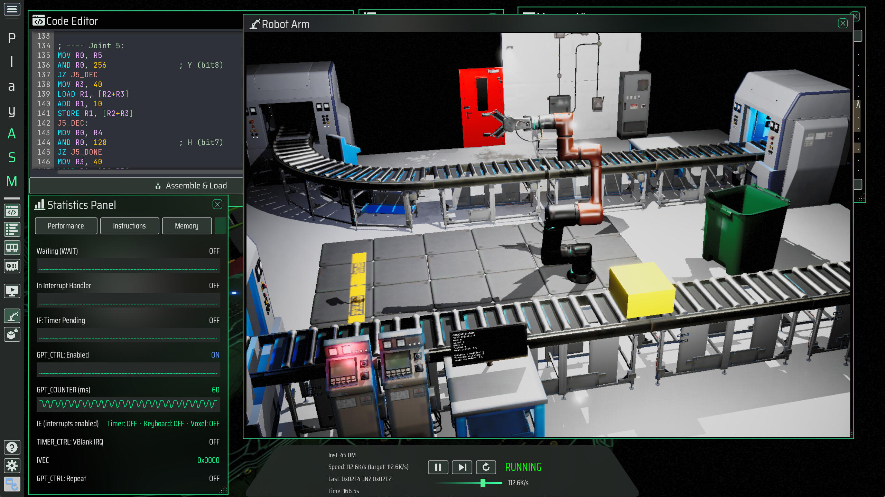Screen dimensions: 885x497
Task: Click the Statistics Panel resize grip
Action: point(224,490)
